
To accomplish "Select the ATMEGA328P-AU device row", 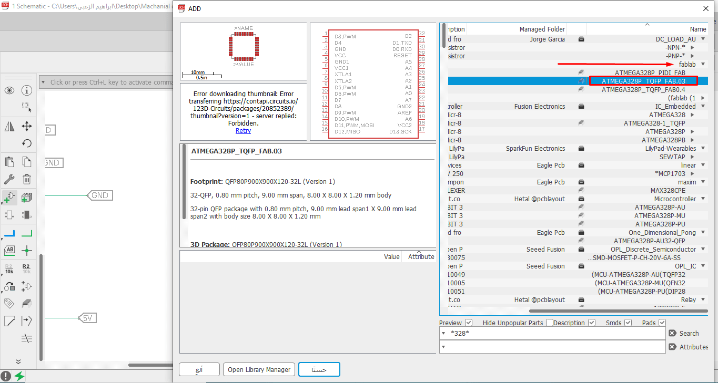I will coord(660,208).
